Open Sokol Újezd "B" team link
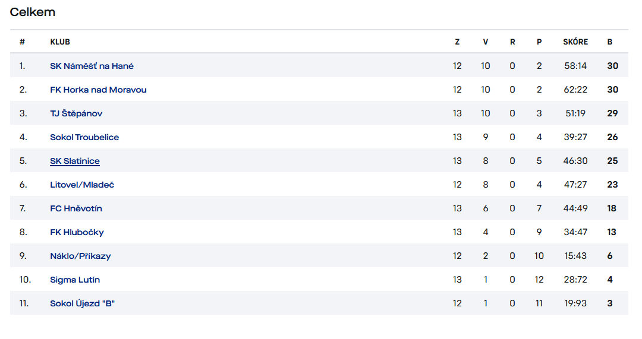 (x=82, y=303)
